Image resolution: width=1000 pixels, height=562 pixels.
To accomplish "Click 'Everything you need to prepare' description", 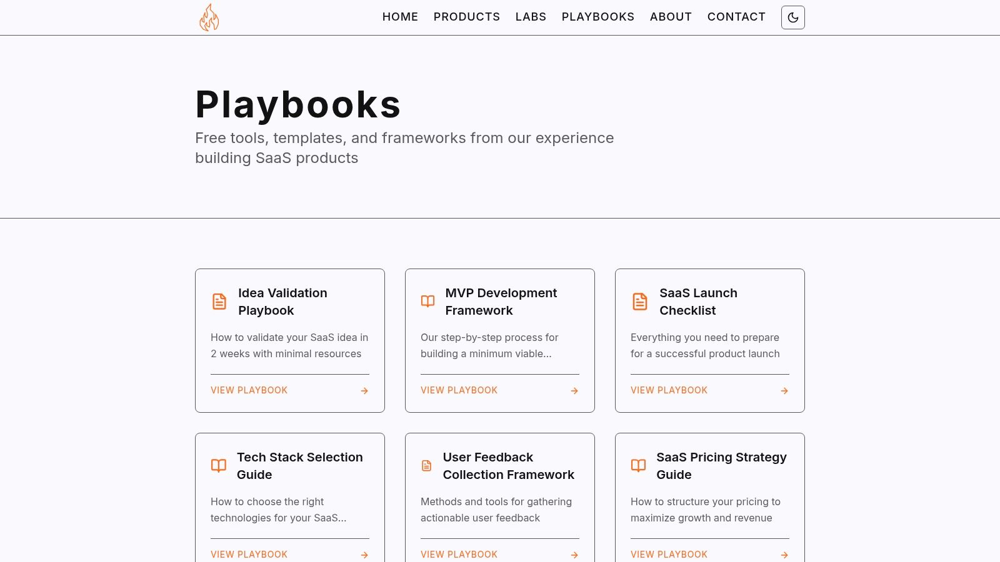I will tap(705, 345).
